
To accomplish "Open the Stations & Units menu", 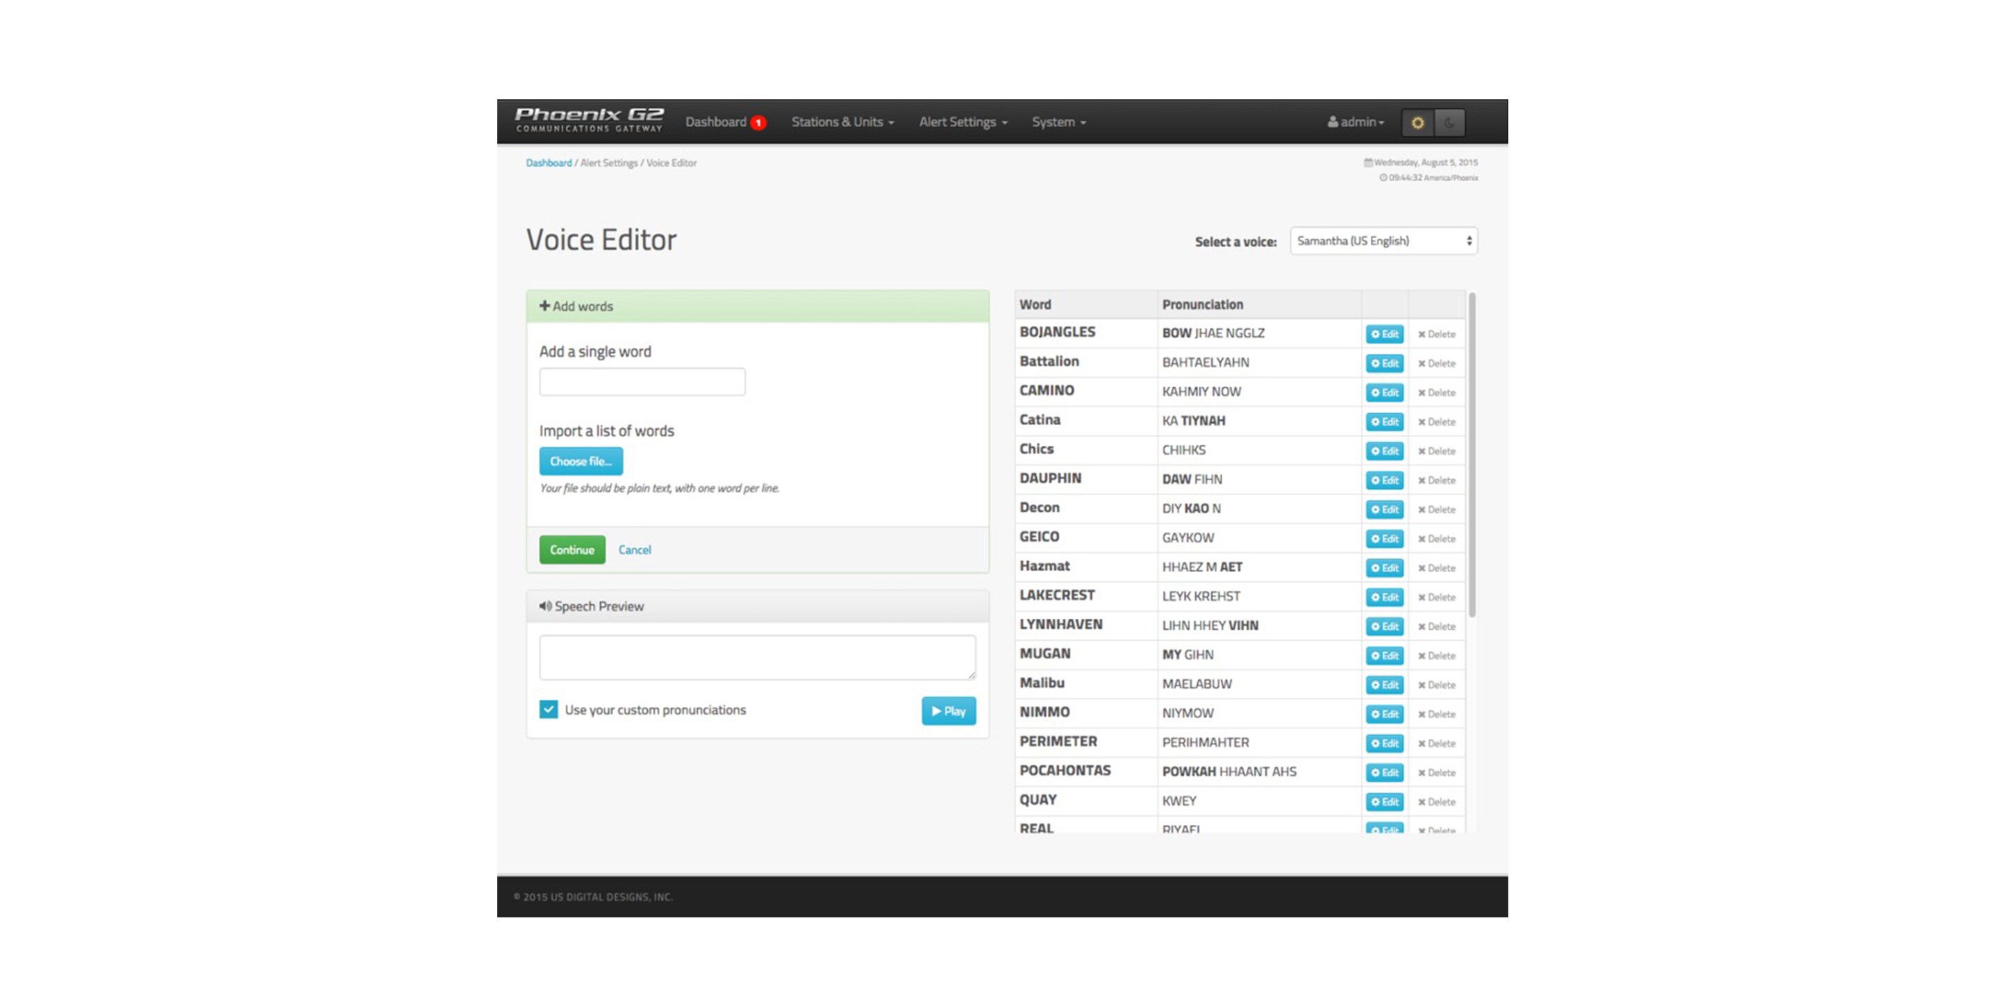I will (842, 122).
